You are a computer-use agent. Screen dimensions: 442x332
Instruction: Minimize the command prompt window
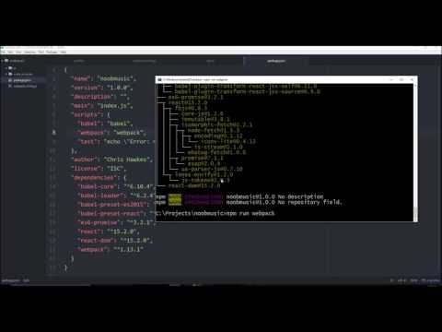tap(391, 79)
